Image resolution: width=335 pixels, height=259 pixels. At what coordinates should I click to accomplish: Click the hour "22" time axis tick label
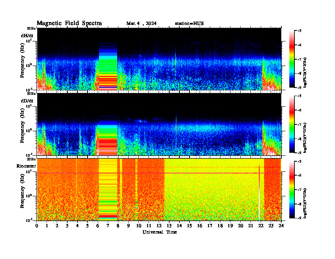(x=261, y=226)
